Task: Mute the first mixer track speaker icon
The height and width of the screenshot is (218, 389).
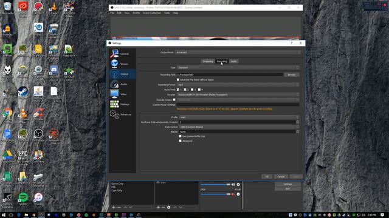Action: tap(233, 184)
